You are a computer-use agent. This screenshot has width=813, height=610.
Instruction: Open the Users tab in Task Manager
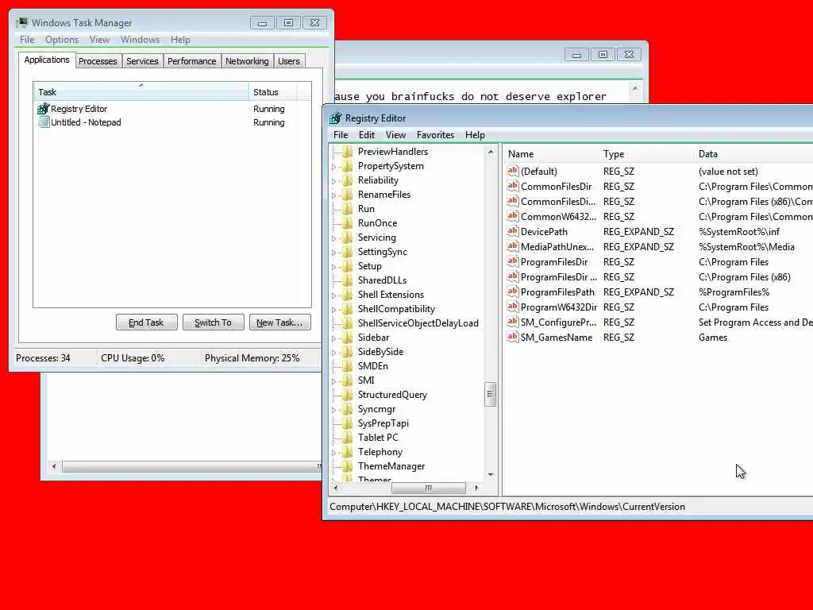pyautogui.click(x=289, y=61)
